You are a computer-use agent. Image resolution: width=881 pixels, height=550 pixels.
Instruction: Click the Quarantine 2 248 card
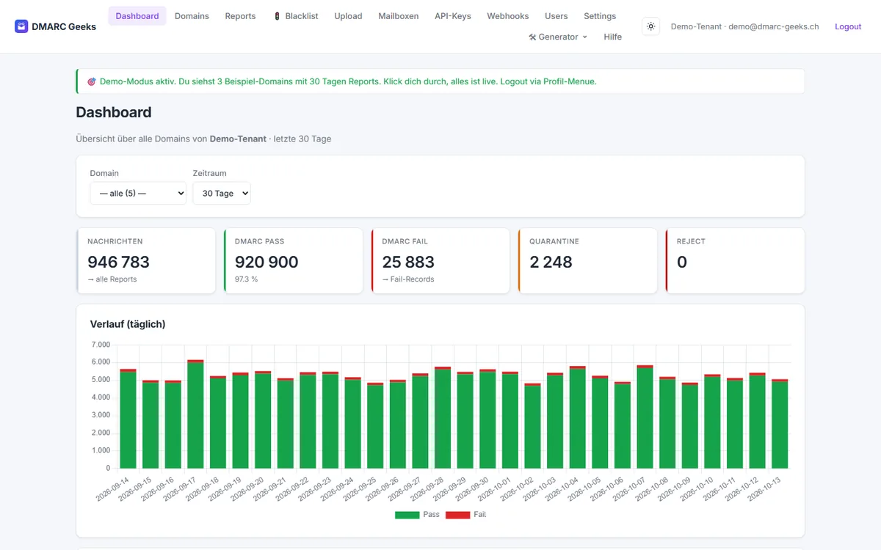pyautogui.click(x=587, y=260)
